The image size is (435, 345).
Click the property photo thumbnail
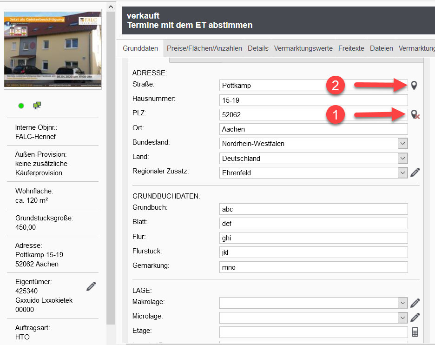click(53, 49)
